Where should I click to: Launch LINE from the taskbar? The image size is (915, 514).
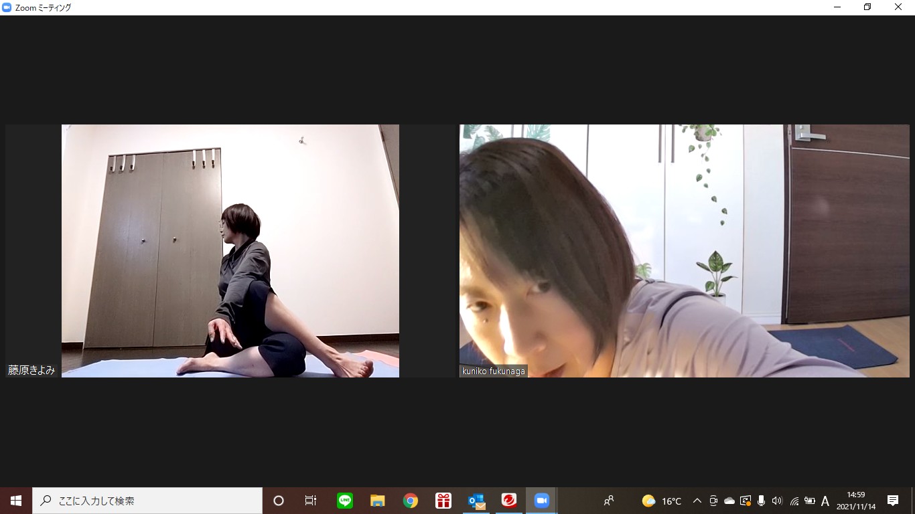(x=345, y=501)
